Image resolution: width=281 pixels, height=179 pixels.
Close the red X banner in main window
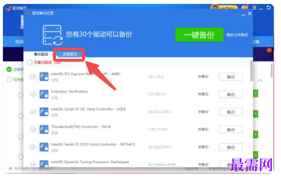[x=269, y=50]
